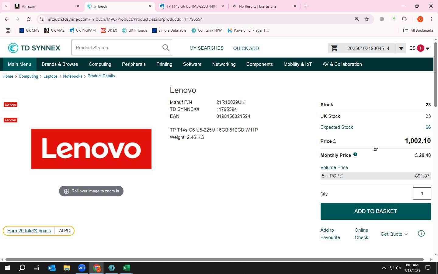The width and height of the screenshot is (438, 274).
Task: Click the Volume Price link
Action: point(334,167)
